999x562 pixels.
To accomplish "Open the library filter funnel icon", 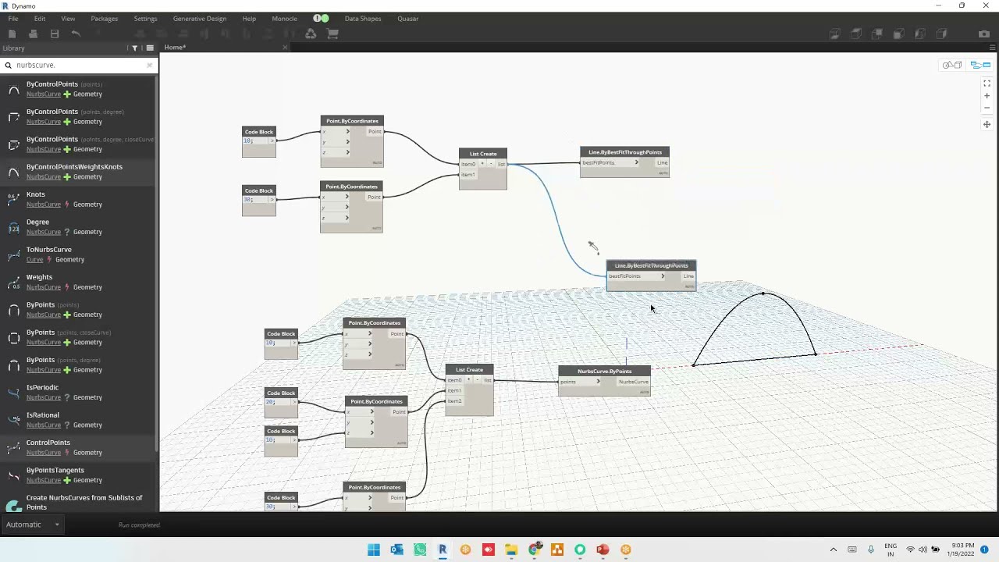I will click(134, 48).
